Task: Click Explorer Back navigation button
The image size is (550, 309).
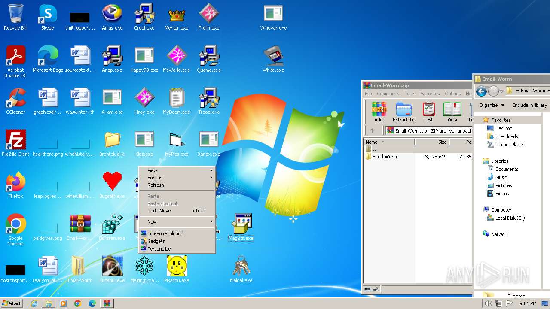Action: [481, 91]
